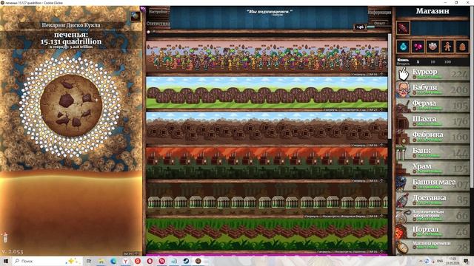The height and width of the screenshot is (266, 474).
Task: Open Microsoft Edge from the taskbar
Action: pyautogui.click(x=113, y=261)
